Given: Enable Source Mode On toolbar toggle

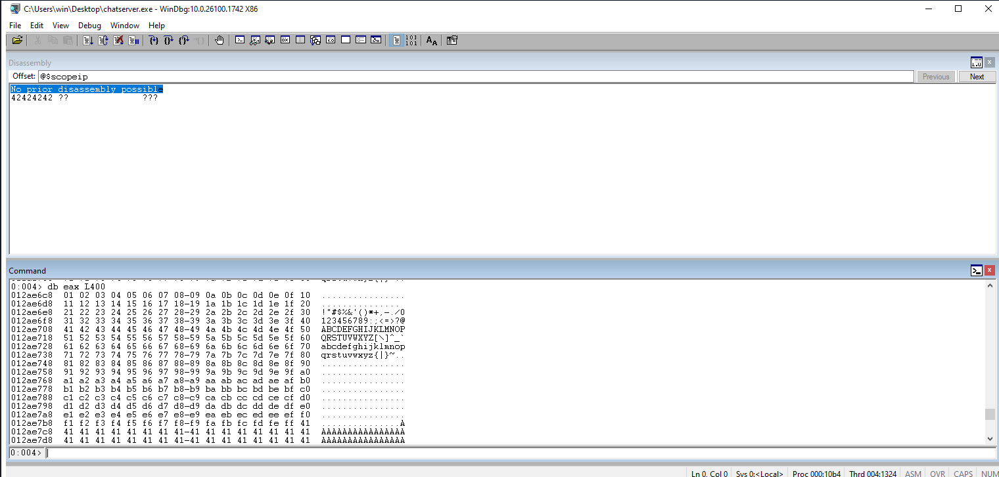Looking at the screenshot, I should [396, 41].
